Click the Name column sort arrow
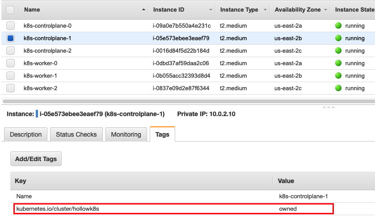Image resolution: width=375 pixels, height=217 pixels. tap(143, 10)
